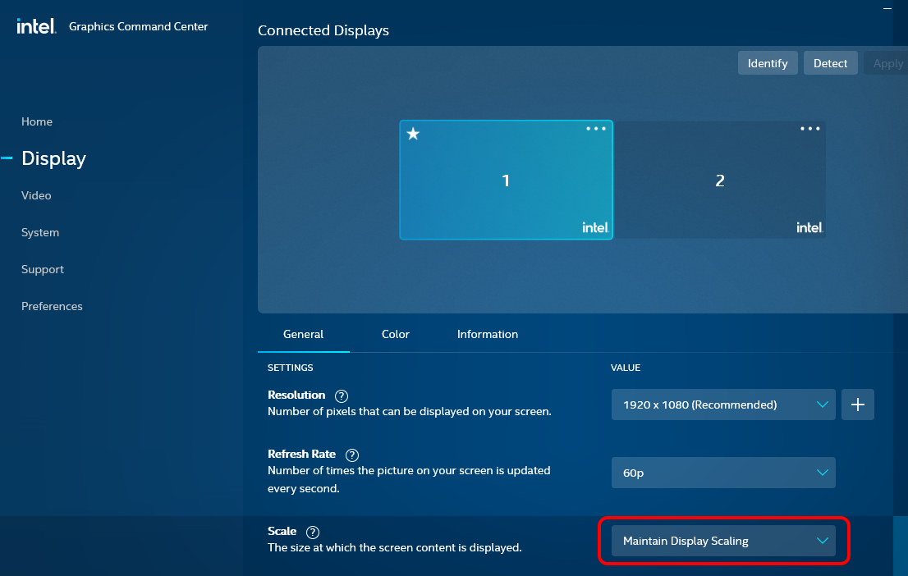Viewport: 908px width, 576px height.
Task: Click the Detect button
Action: 830,63
